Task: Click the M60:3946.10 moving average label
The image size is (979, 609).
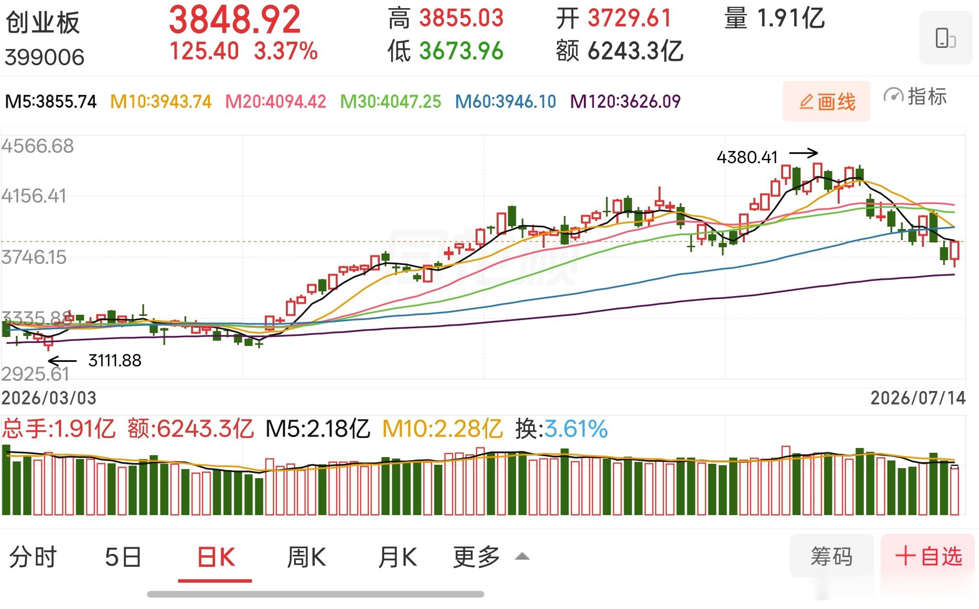Action: coord(506,102)
